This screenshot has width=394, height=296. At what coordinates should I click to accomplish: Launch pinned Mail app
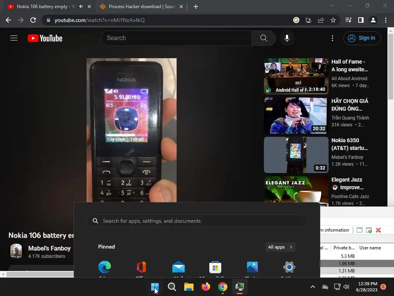179,267
